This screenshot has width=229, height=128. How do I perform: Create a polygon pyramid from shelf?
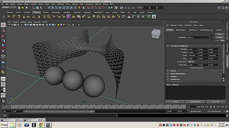coord(39,17)
